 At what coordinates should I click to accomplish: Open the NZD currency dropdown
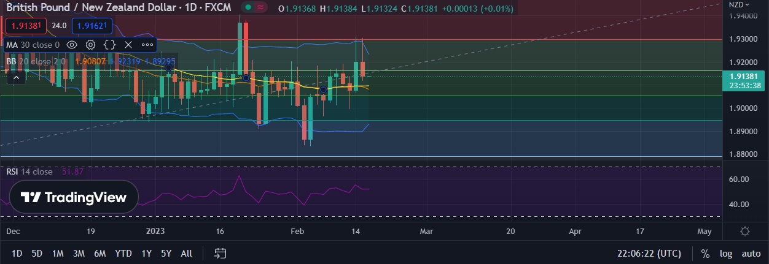pyautogui.click(x=736, y=4)
